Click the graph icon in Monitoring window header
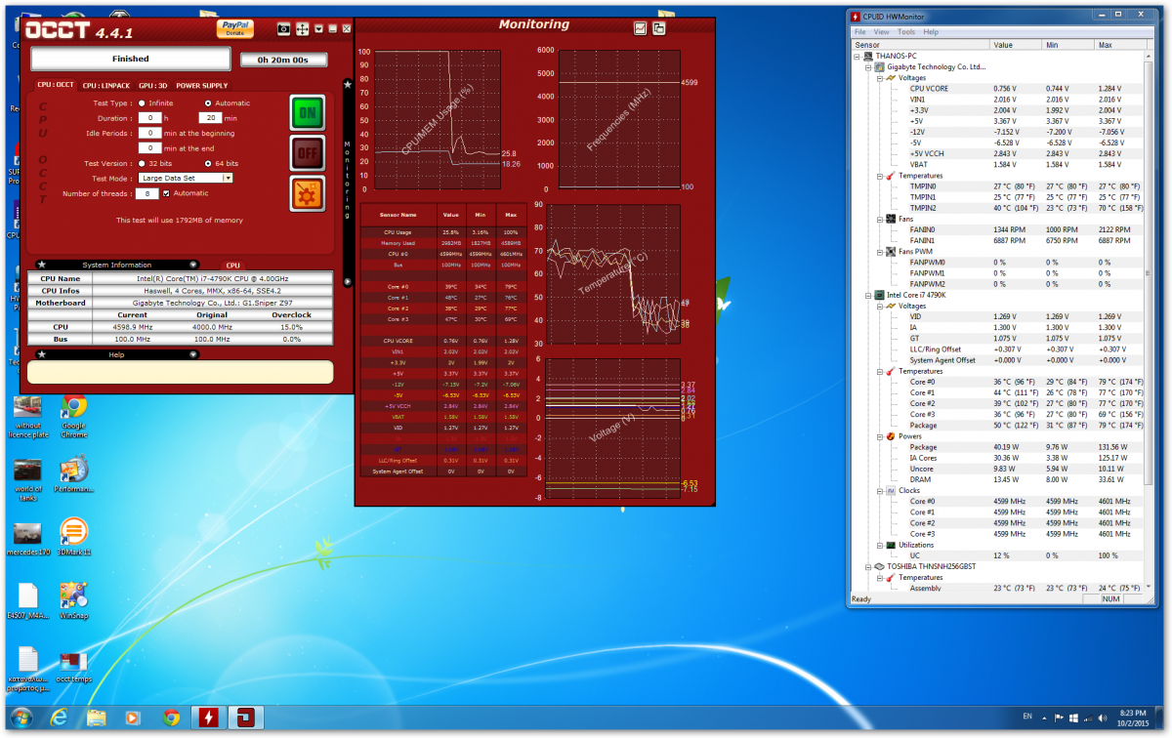 (x=641, y=28)
